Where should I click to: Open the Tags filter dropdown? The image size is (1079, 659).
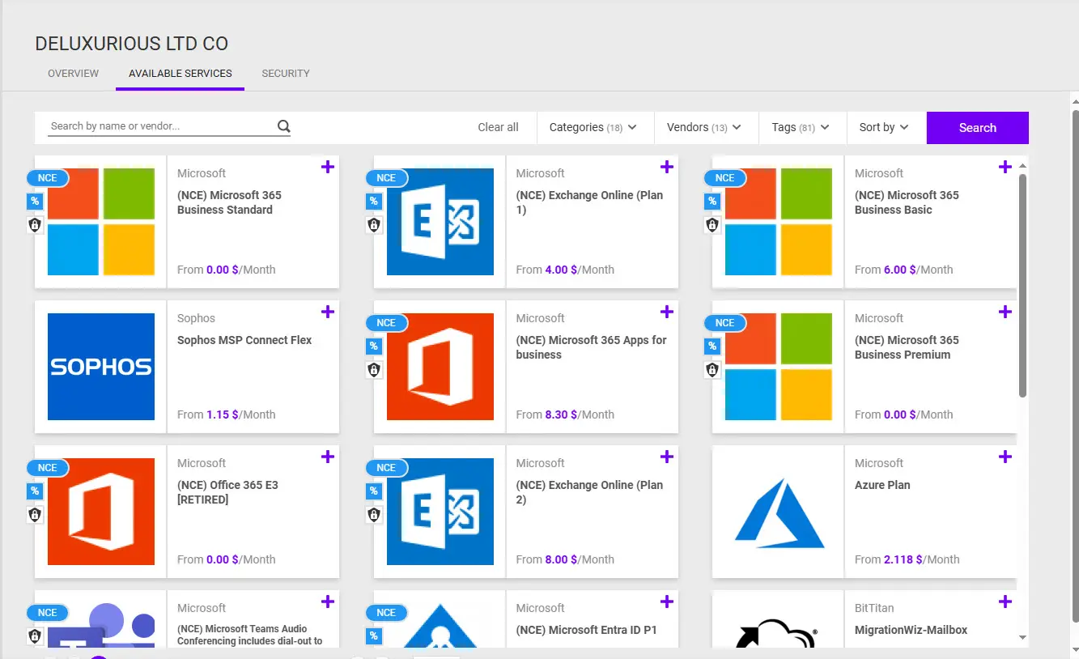tap(801, 127)
